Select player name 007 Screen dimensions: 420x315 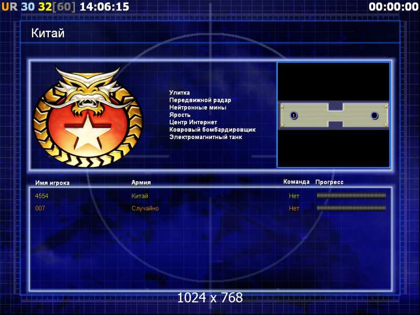click(40, 208)
